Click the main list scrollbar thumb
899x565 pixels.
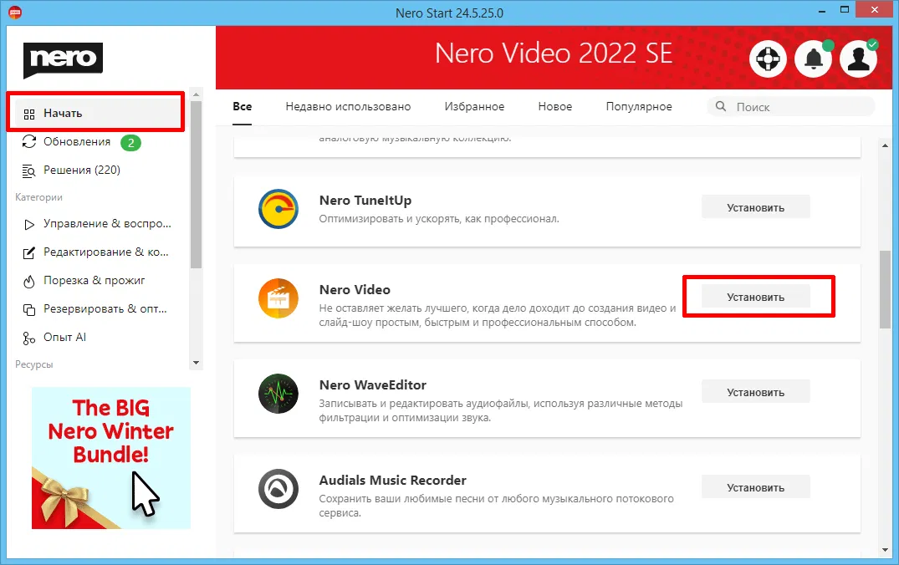click(x=886, y=289)
